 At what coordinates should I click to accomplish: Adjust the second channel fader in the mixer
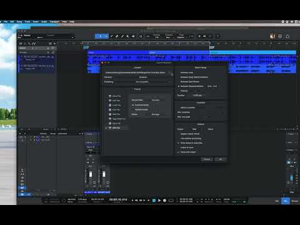pos(104,174)
